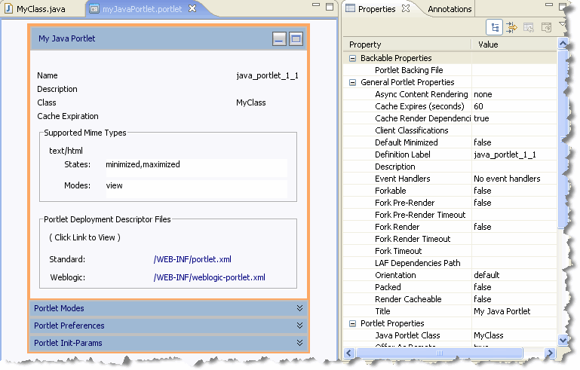Close the myJavaPortlet.portlet editor tab
The width and height of the screenshot is (580, 370).
click(192, 8)
